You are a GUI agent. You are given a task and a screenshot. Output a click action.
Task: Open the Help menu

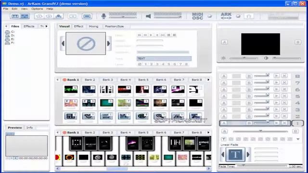tap(50, 9)
